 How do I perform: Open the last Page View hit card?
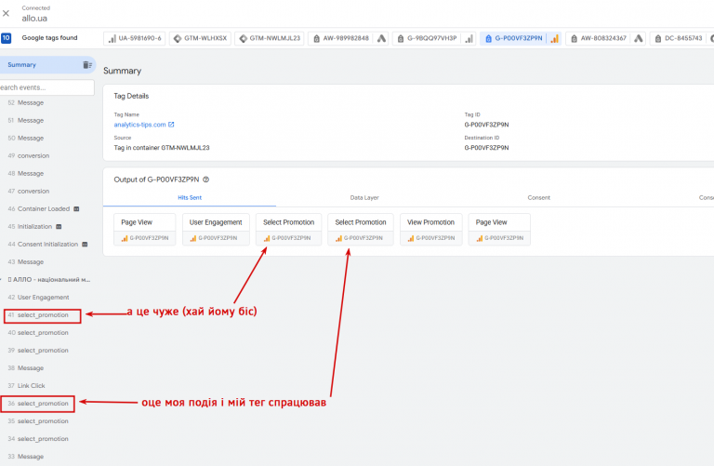click(499, 230)
